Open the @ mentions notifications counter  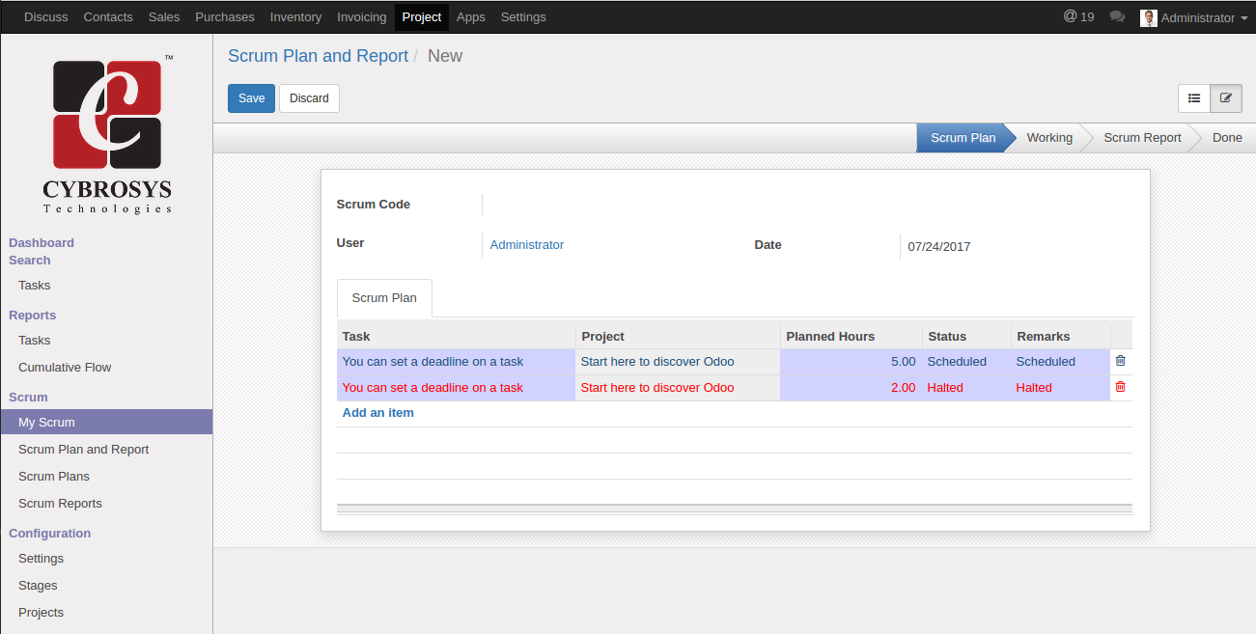(1078, 16)
